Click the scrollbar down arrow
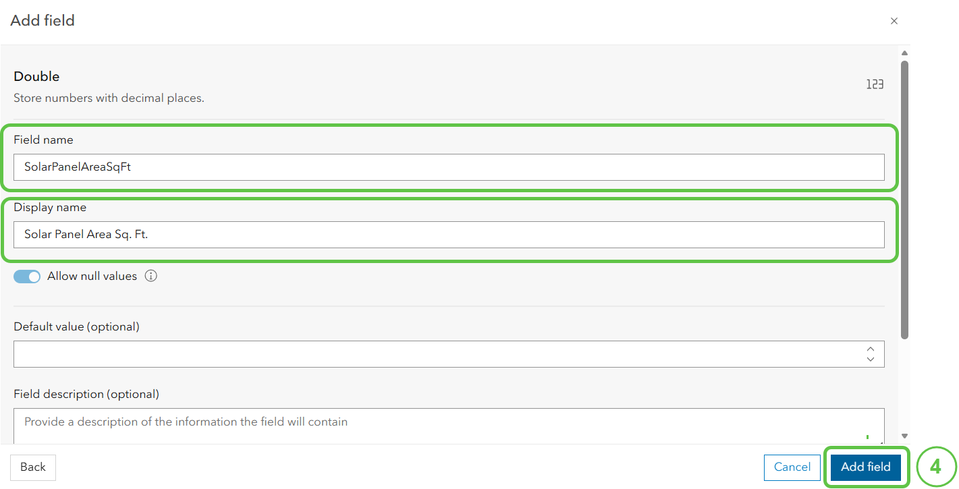 905,436
